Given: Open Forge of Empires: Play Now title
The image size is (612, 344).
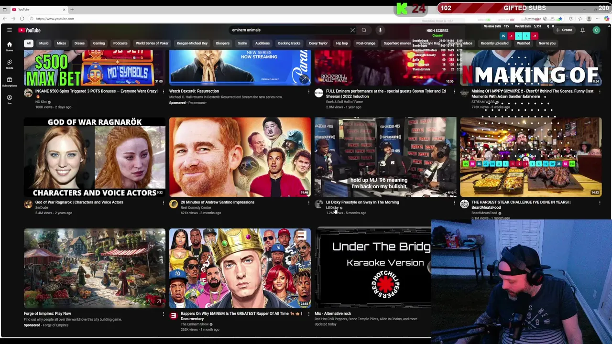Looking at the screenshot, I should pos(47,313).
